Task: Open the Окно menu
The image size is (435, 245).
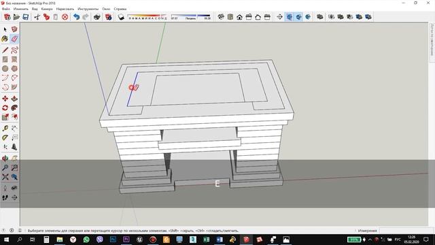Action: pyautogui.click(x=106, y=9)
